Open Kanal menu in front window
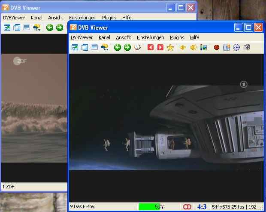Viewport: 266px width, 212px height. [x=104, y=37]
